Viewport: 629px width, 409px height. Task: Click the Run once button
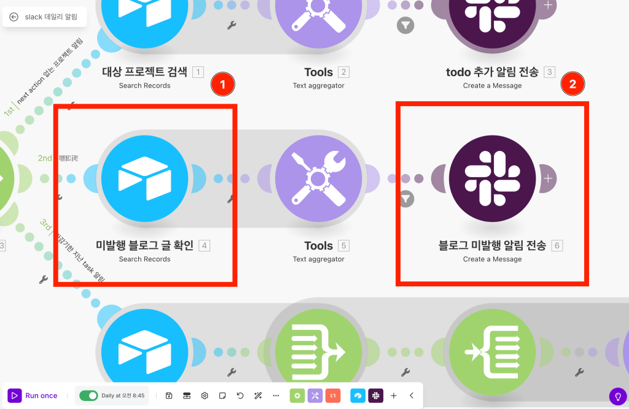tap(34, 396)
